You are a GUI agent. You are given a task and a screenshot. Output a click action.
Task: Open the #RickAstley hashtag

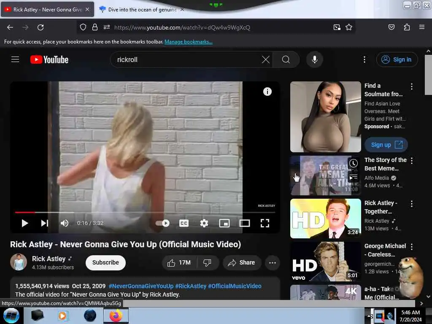click(x=191, y=286)
